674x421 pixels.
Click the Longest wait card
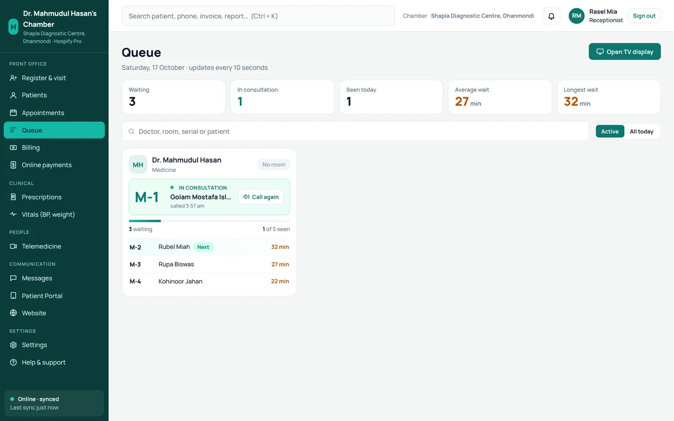(609, 97)
